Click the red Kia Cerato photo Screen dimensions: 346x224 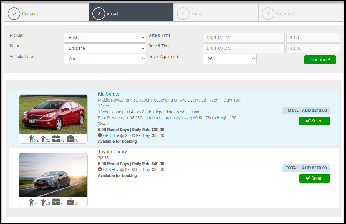(53, 115)
